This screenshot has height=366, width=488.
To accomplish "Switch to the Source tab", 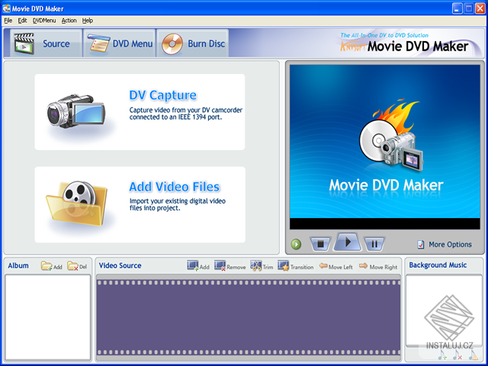I will [46, 43].
